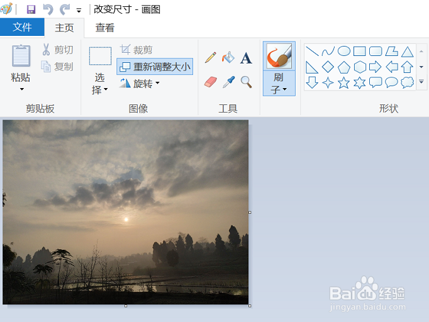This screenshot has width=429, height=322.
Task: Click the bottom-right corner canvas handle
Action: point(250,306)
